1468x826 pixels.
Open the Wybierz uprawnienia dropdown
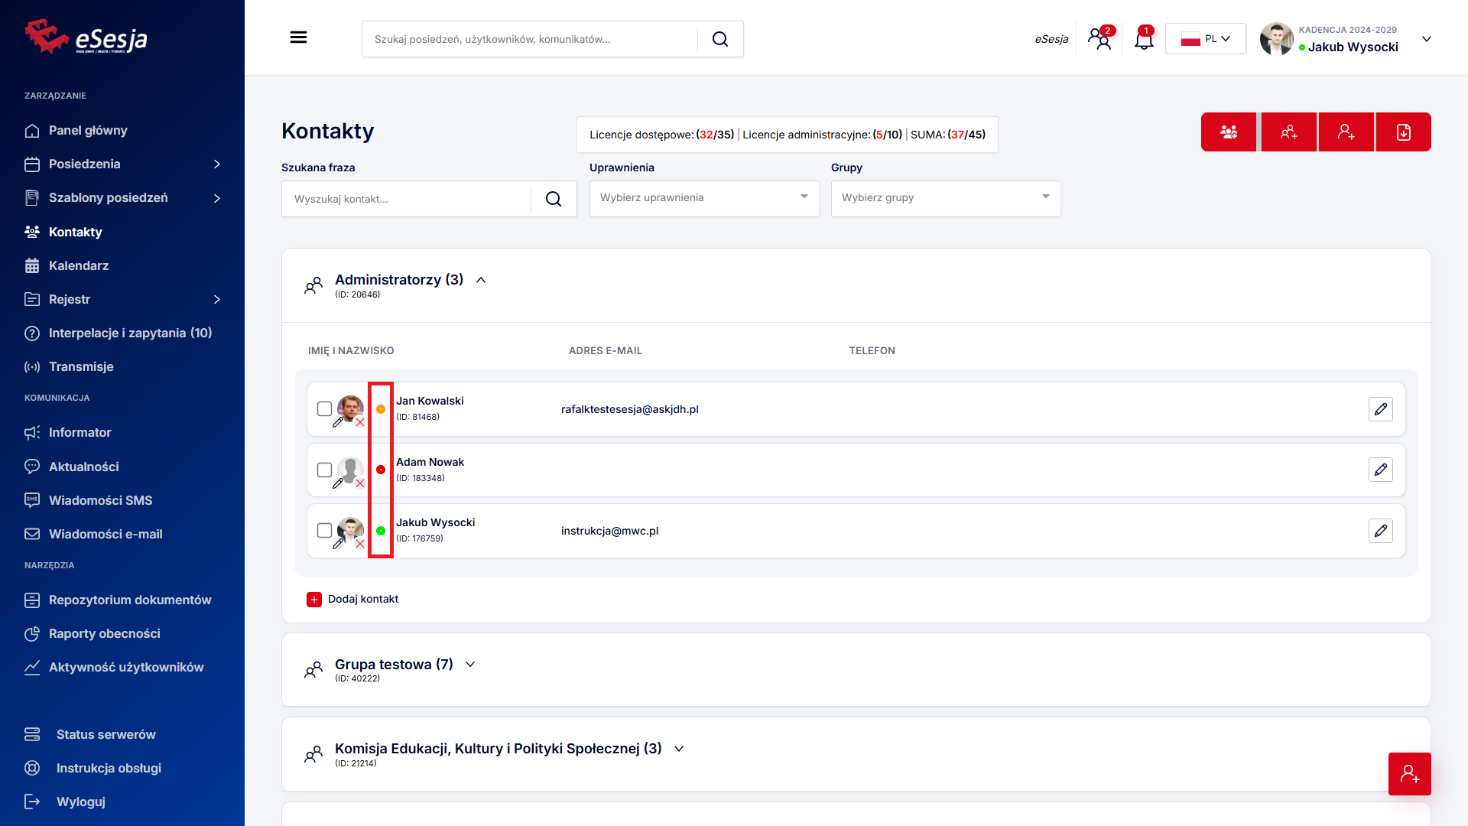point(703,198)
